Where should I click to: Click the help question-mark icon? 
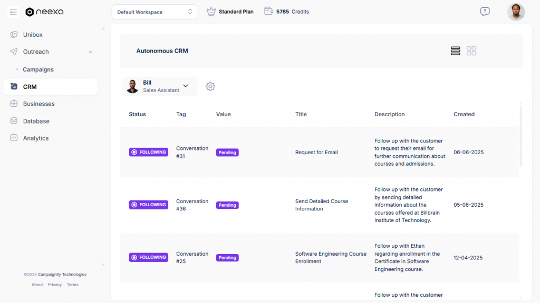click(x=485, y=12)
